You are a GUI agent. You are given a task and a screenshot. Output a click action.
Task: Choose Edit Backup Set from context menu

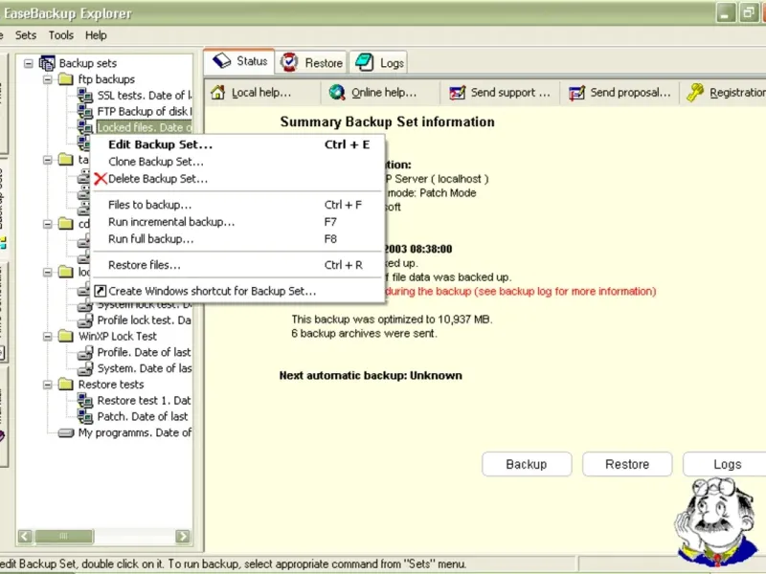point(238,144)
